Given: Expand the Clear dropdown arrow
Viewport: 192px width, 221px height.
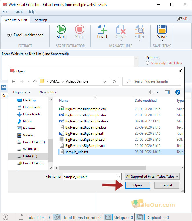Looking at the screenshot, I should 121,41.
